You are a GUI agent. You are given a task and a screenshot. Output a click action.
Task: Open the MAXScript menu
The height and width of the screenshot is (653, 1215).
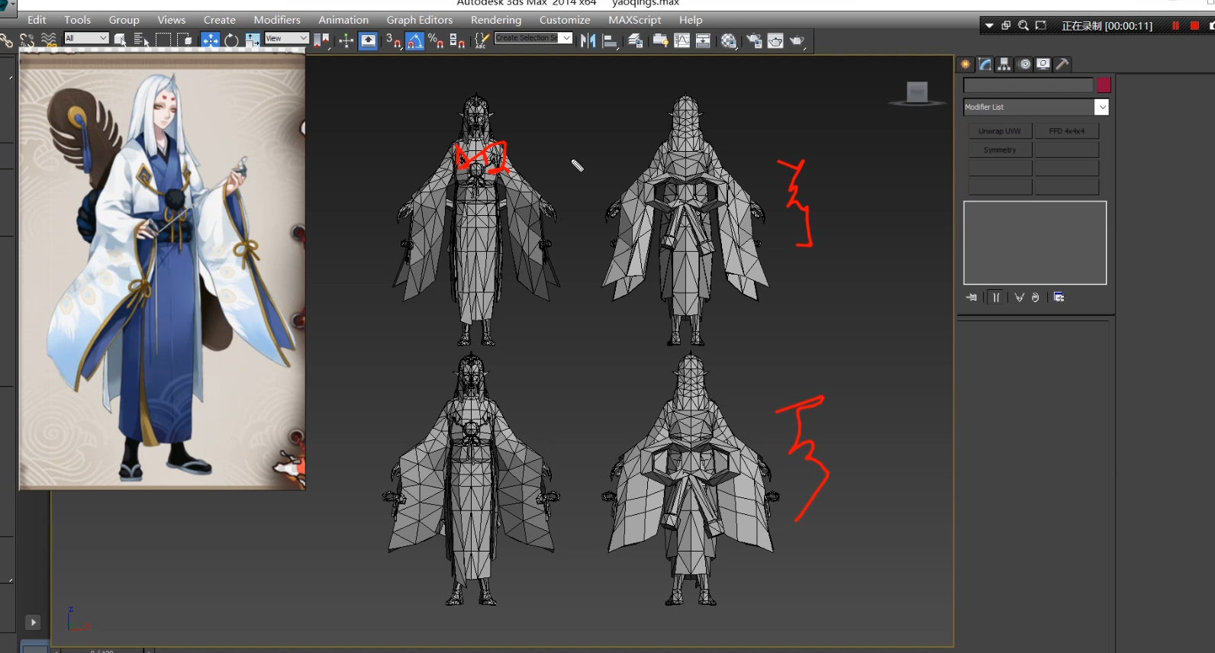point(635,20)
